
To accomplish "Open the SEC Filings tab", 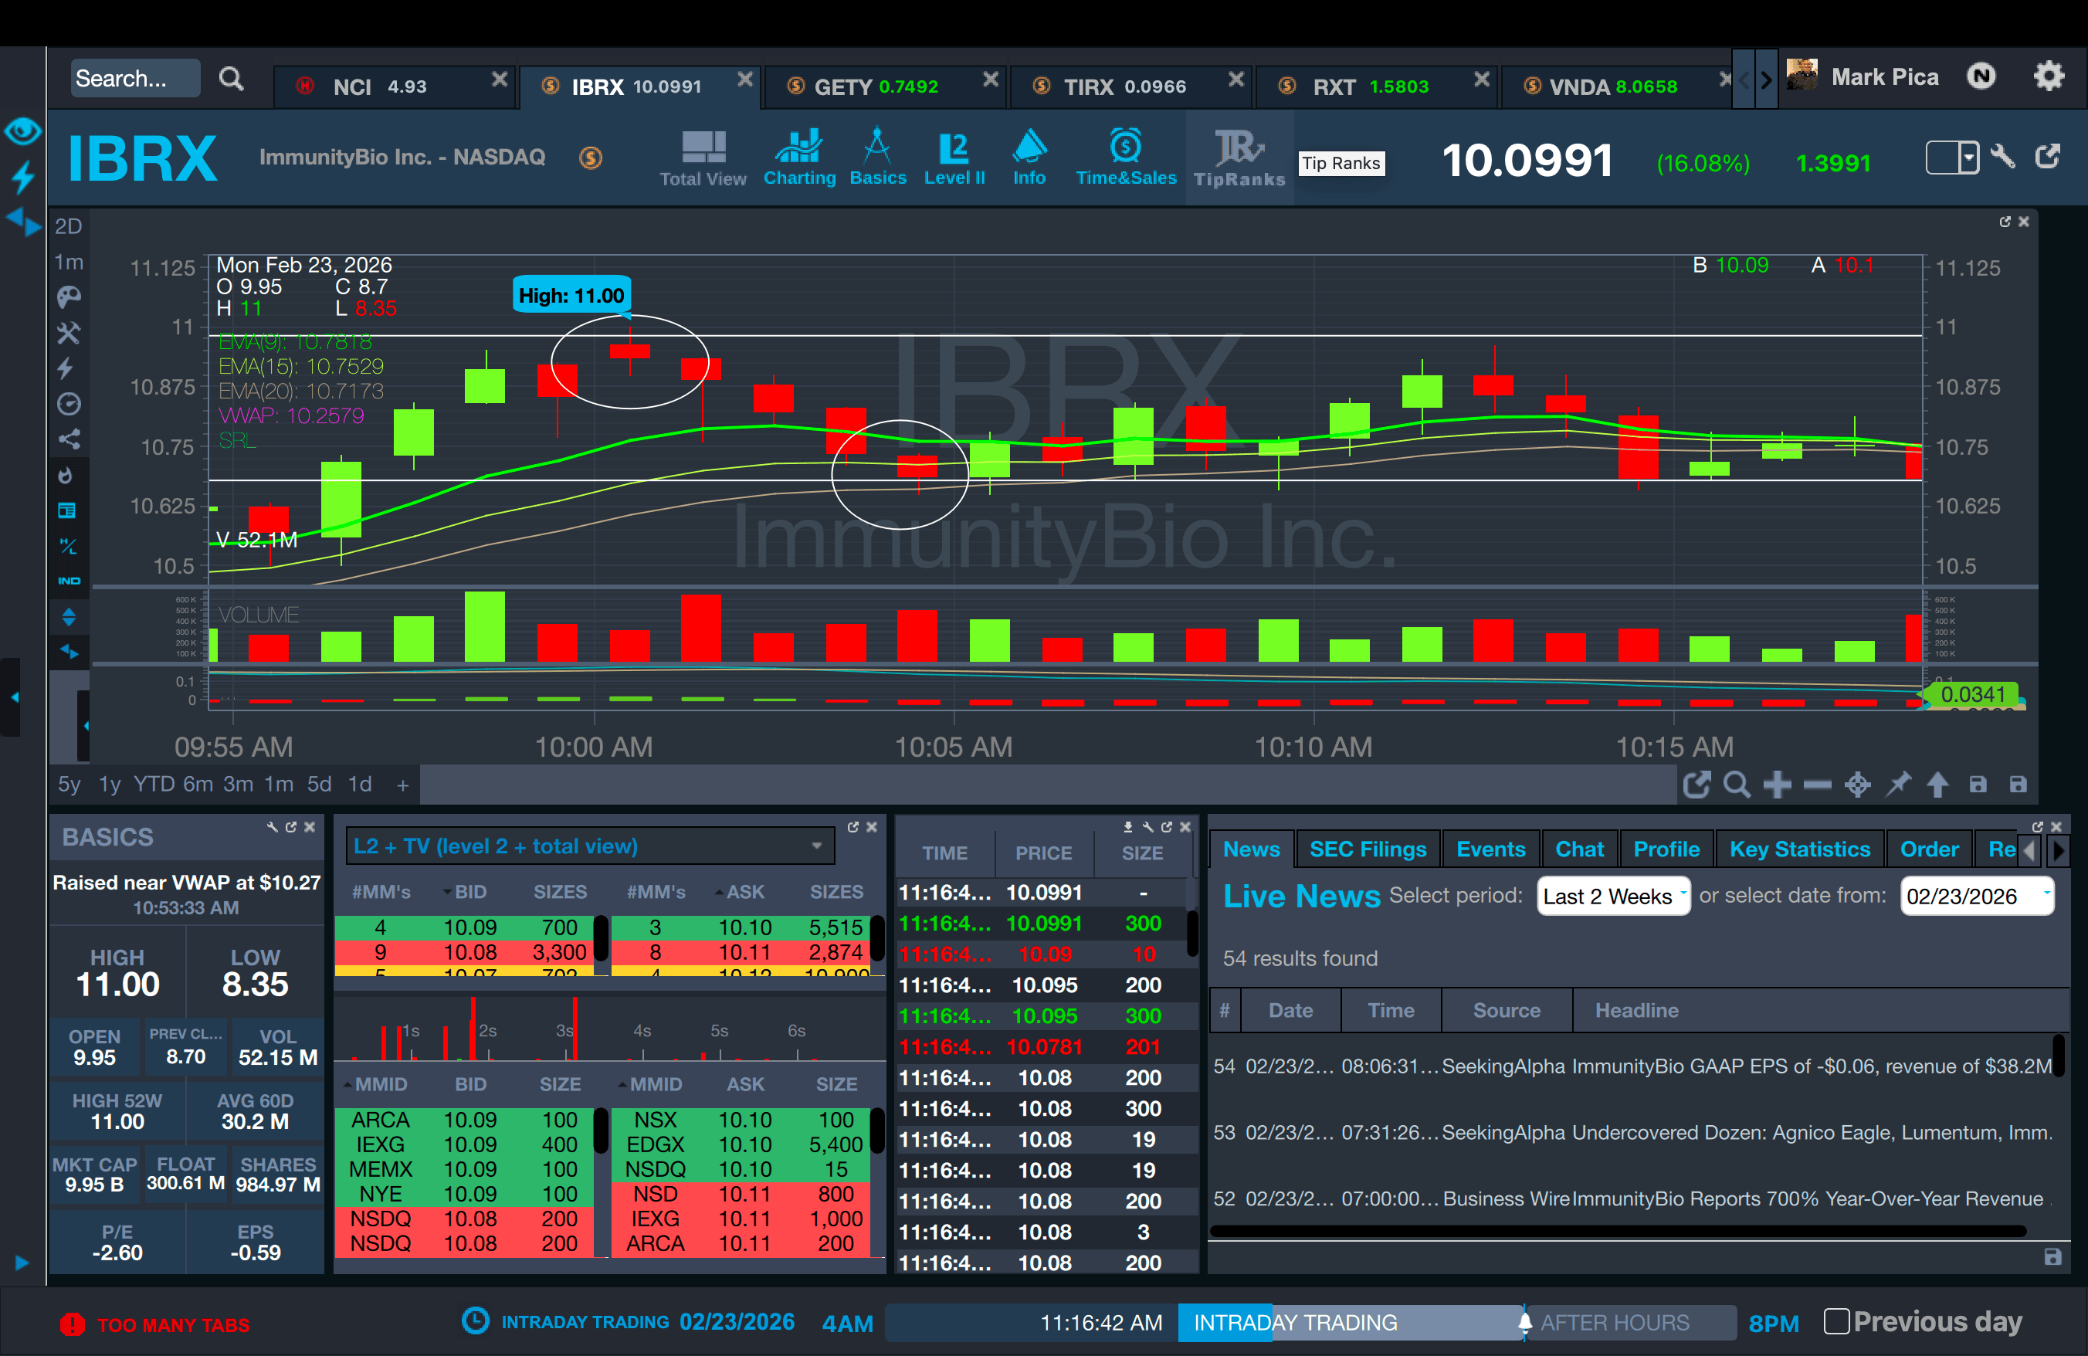I will (x=1367, y=849).
